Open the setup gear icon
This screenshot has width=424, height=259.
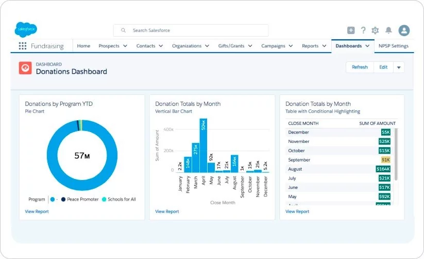tap(375, 30)
